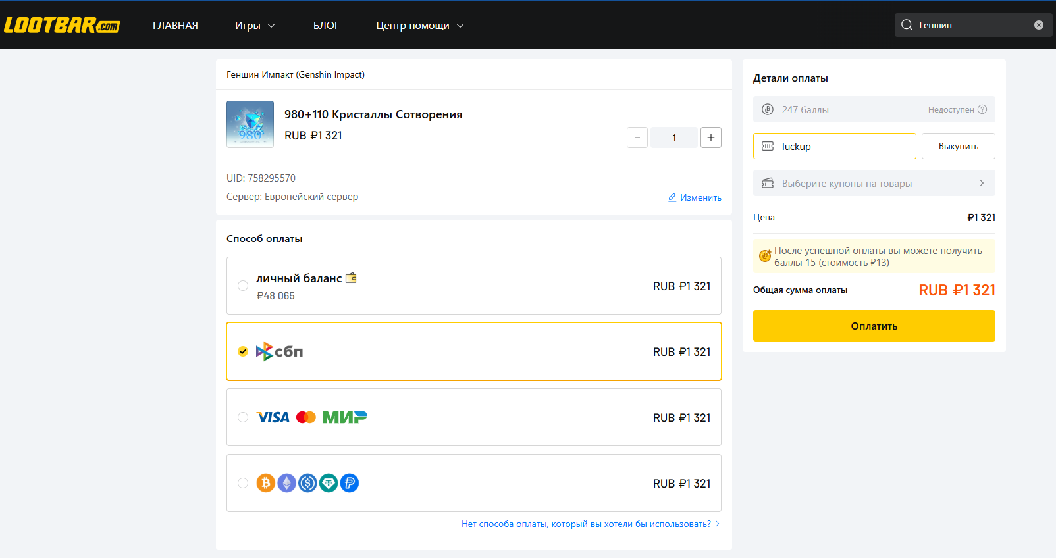Open the Изменить link for UID

[x=695, y=197]
